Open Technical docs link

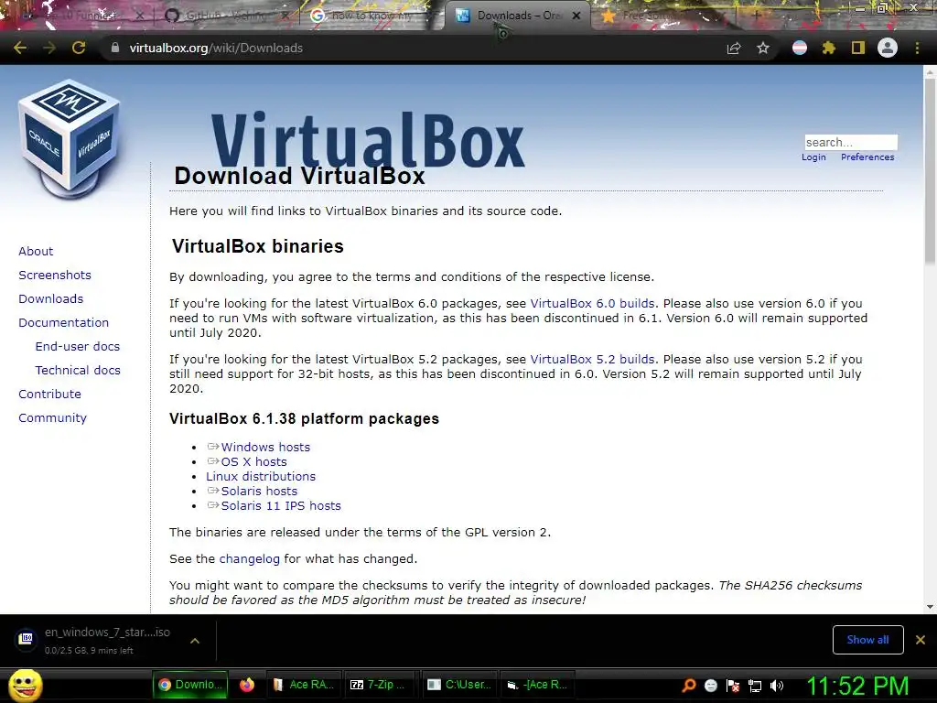click(78, 371)
